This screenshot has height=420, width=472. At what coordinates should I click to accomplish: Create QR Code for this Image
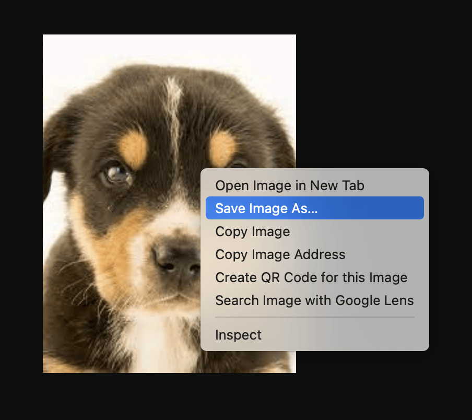click(311, 277)
